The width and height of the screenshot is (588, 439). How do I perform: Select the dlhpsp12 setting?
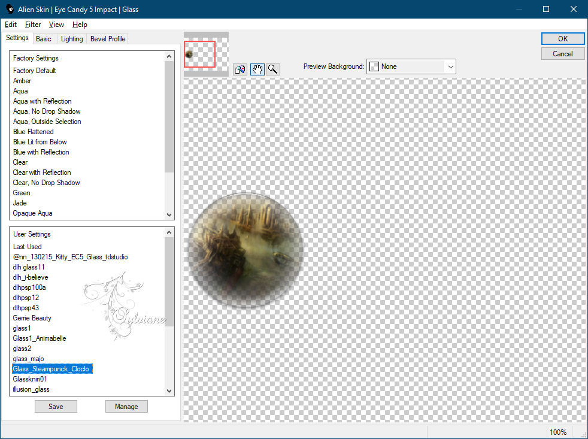pyautogui.click(x=26, y=298)
